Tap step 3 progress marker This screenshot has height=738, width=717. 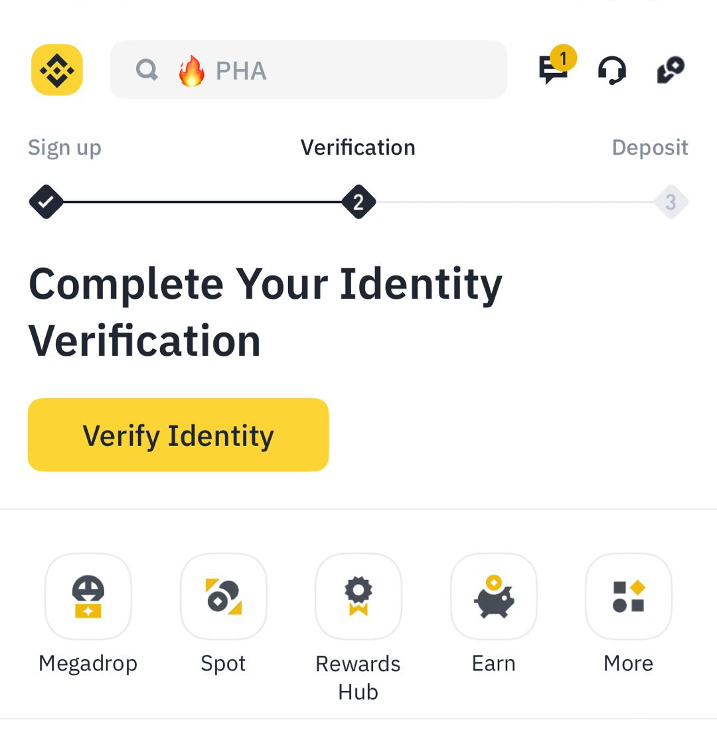pos(671,202)
